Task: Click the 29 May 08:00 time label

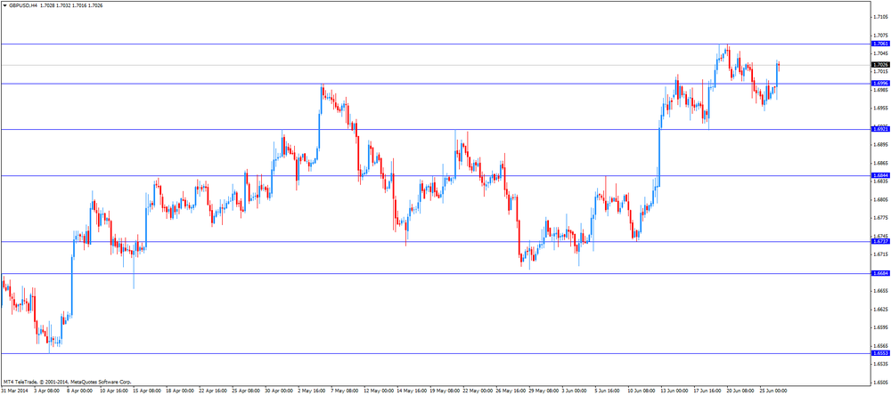Action: (544, 391)
